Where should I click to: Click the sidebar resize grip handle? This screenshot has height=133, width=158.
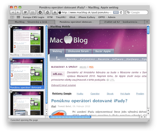tap(46, 117)
